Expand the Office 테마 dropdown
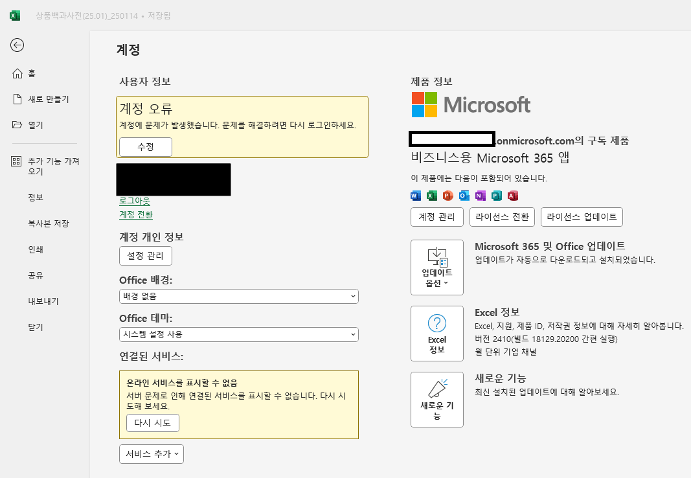The image size is (691, 478). 239,334
